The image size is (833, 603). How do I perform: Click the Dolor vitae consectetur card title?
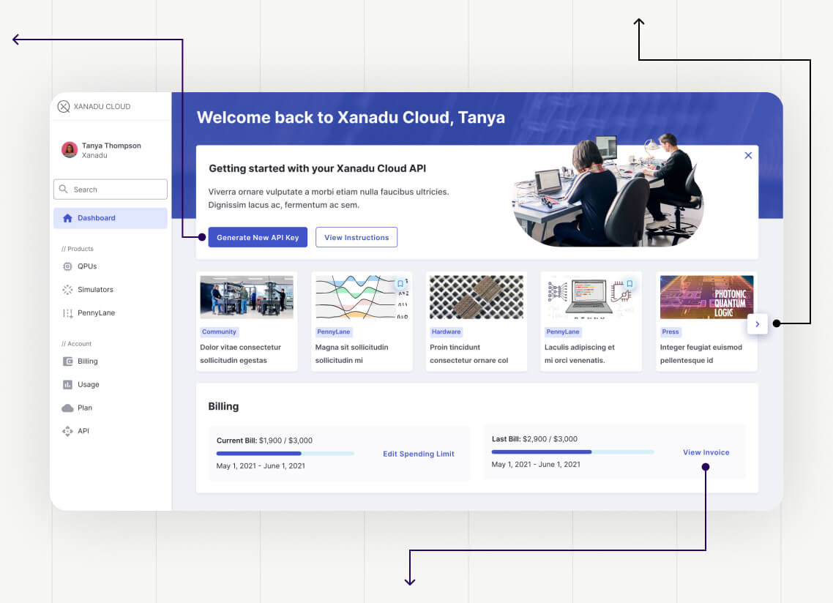tap(241, 354)
